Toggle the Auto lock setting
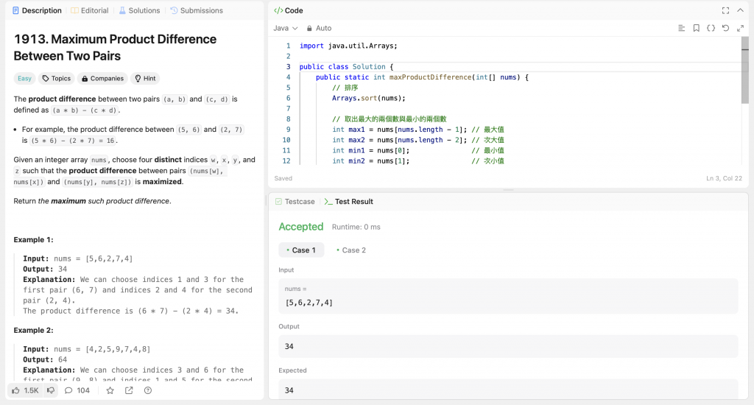Image resolution: width=754 pixels, height=405 pixels. tap(319, 28)
